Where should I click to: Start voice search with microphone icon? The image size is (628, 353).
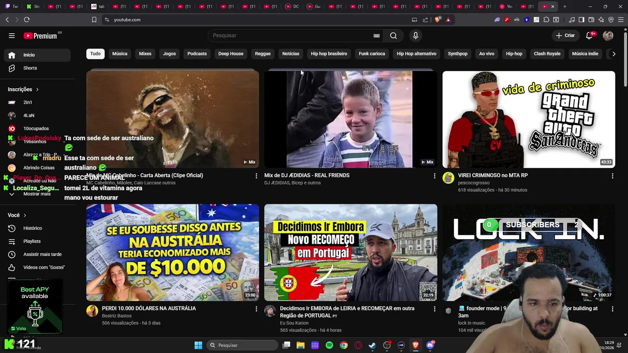[416, 35]
